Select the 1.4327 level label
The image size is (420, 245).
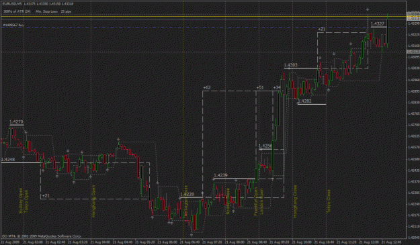point(378,23)
